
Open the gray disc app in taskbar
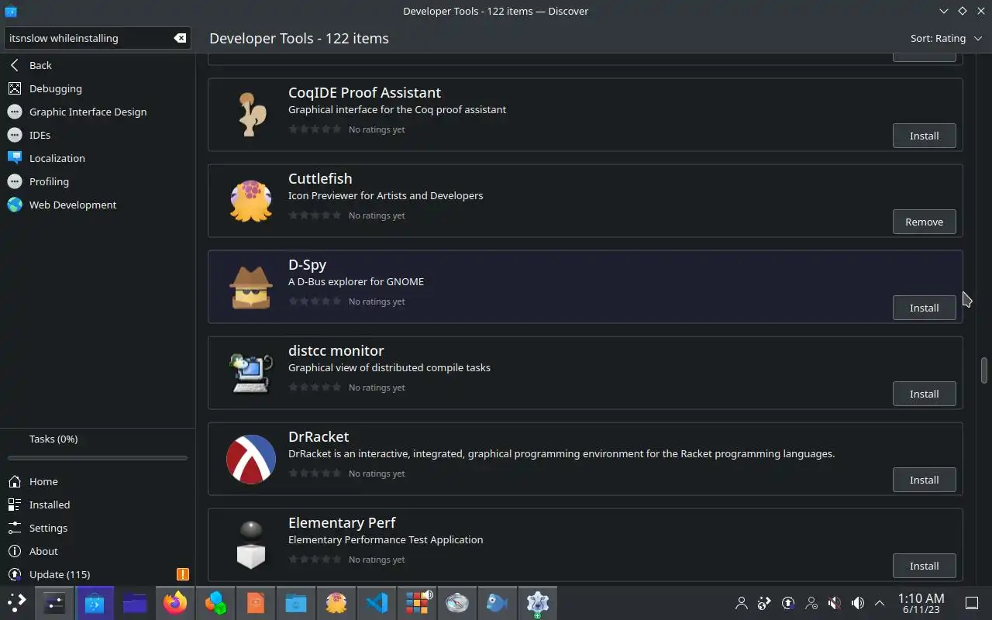click(457, 602)
